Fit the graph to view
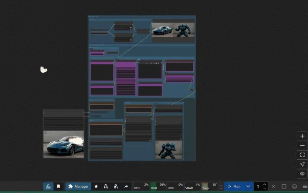The width and height of the screenshot is (308, 193). pyautogui.click(x=302, y=155)
